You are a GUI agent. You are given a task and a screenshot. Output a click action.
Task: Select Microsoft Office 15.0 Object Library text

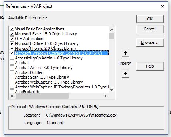pyautogui.click(x=47, y=43)
